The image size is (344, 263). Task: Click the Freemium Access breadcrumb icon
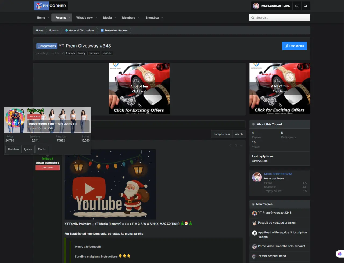click(102, 31)
